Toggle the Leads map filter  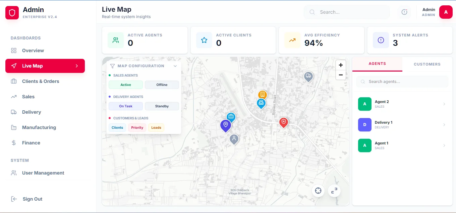pyautogui.click(x=156, y=128)
